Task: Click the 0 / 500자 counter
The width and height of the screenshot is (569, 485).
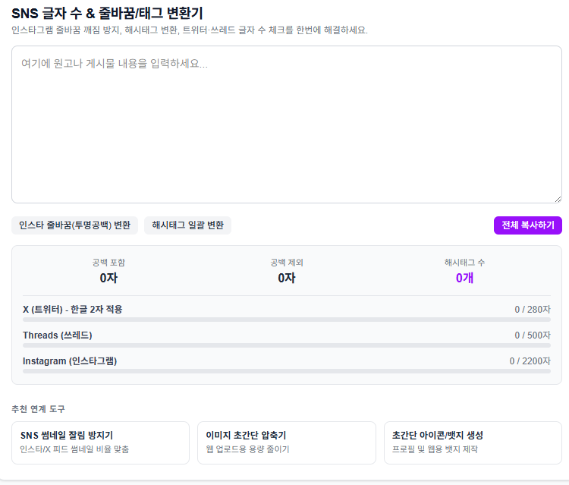Action: click(533, 335)
